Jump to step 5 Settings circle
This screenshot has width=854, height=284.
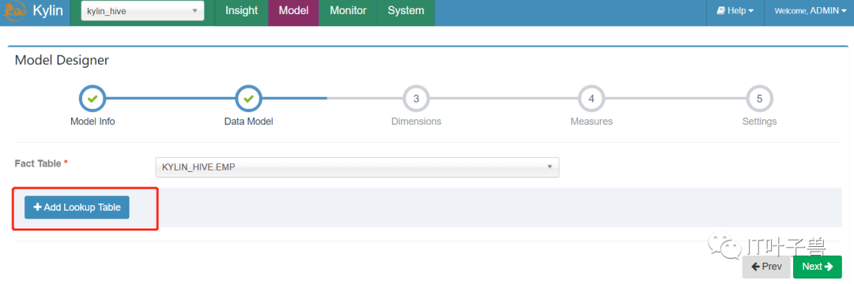pyautogui.click(x=759, y=99)
